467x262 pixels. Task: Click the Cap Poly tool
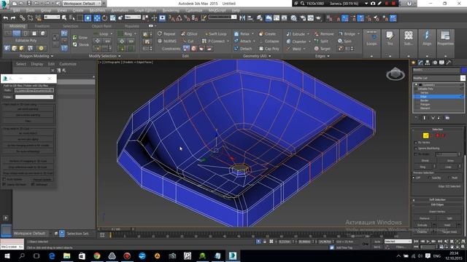pos(269,49)
